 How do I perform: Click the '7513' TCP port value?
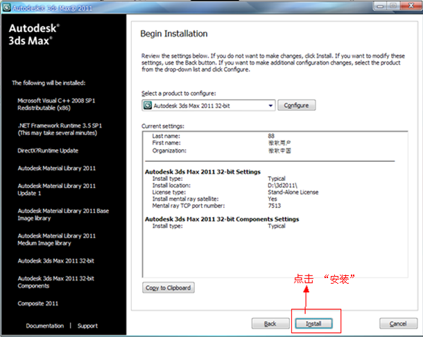[x=275, y=206]
